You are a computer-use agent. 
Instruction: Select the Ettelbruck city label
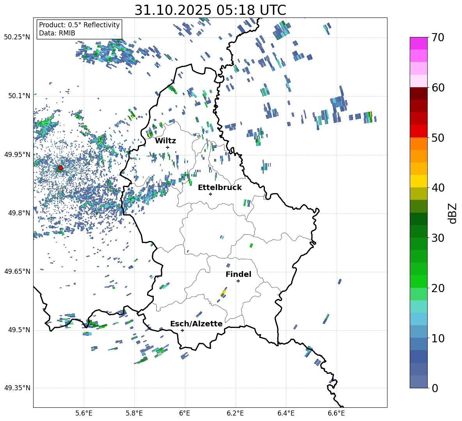(x=220, y=188)
